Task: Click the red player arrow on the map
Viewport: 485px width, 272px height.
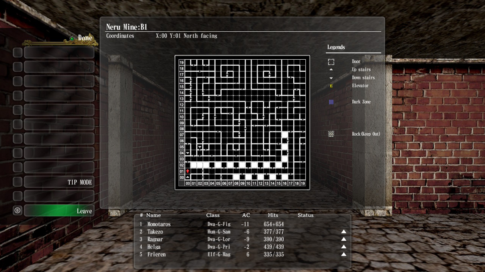Action: pyautogui.click(x=188, y=171)
